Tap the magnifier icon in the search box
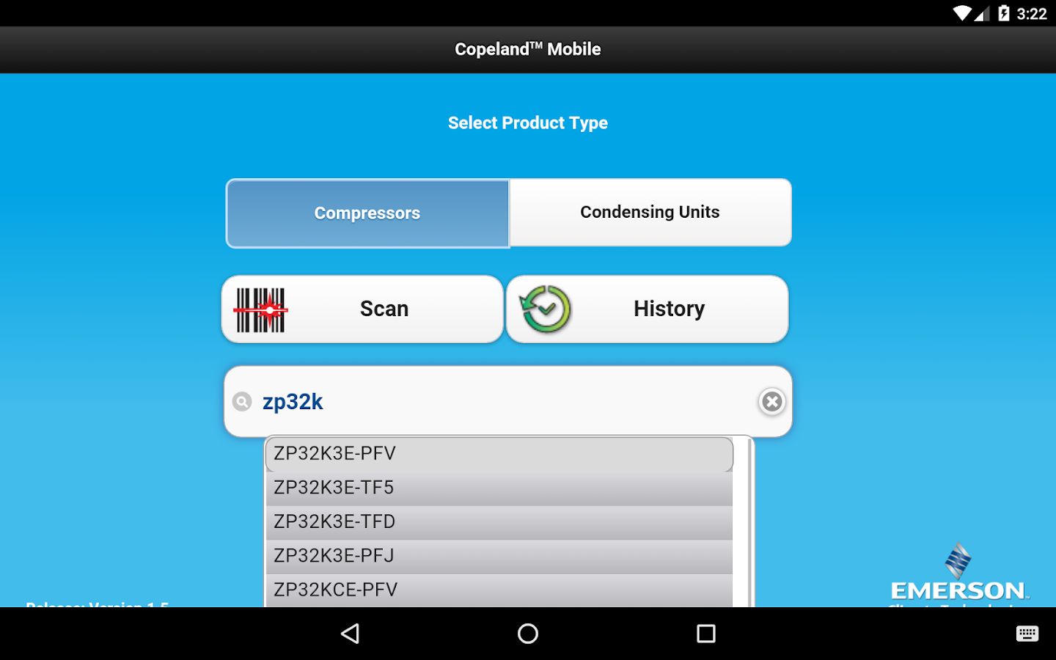 click(x=242, y=402)
